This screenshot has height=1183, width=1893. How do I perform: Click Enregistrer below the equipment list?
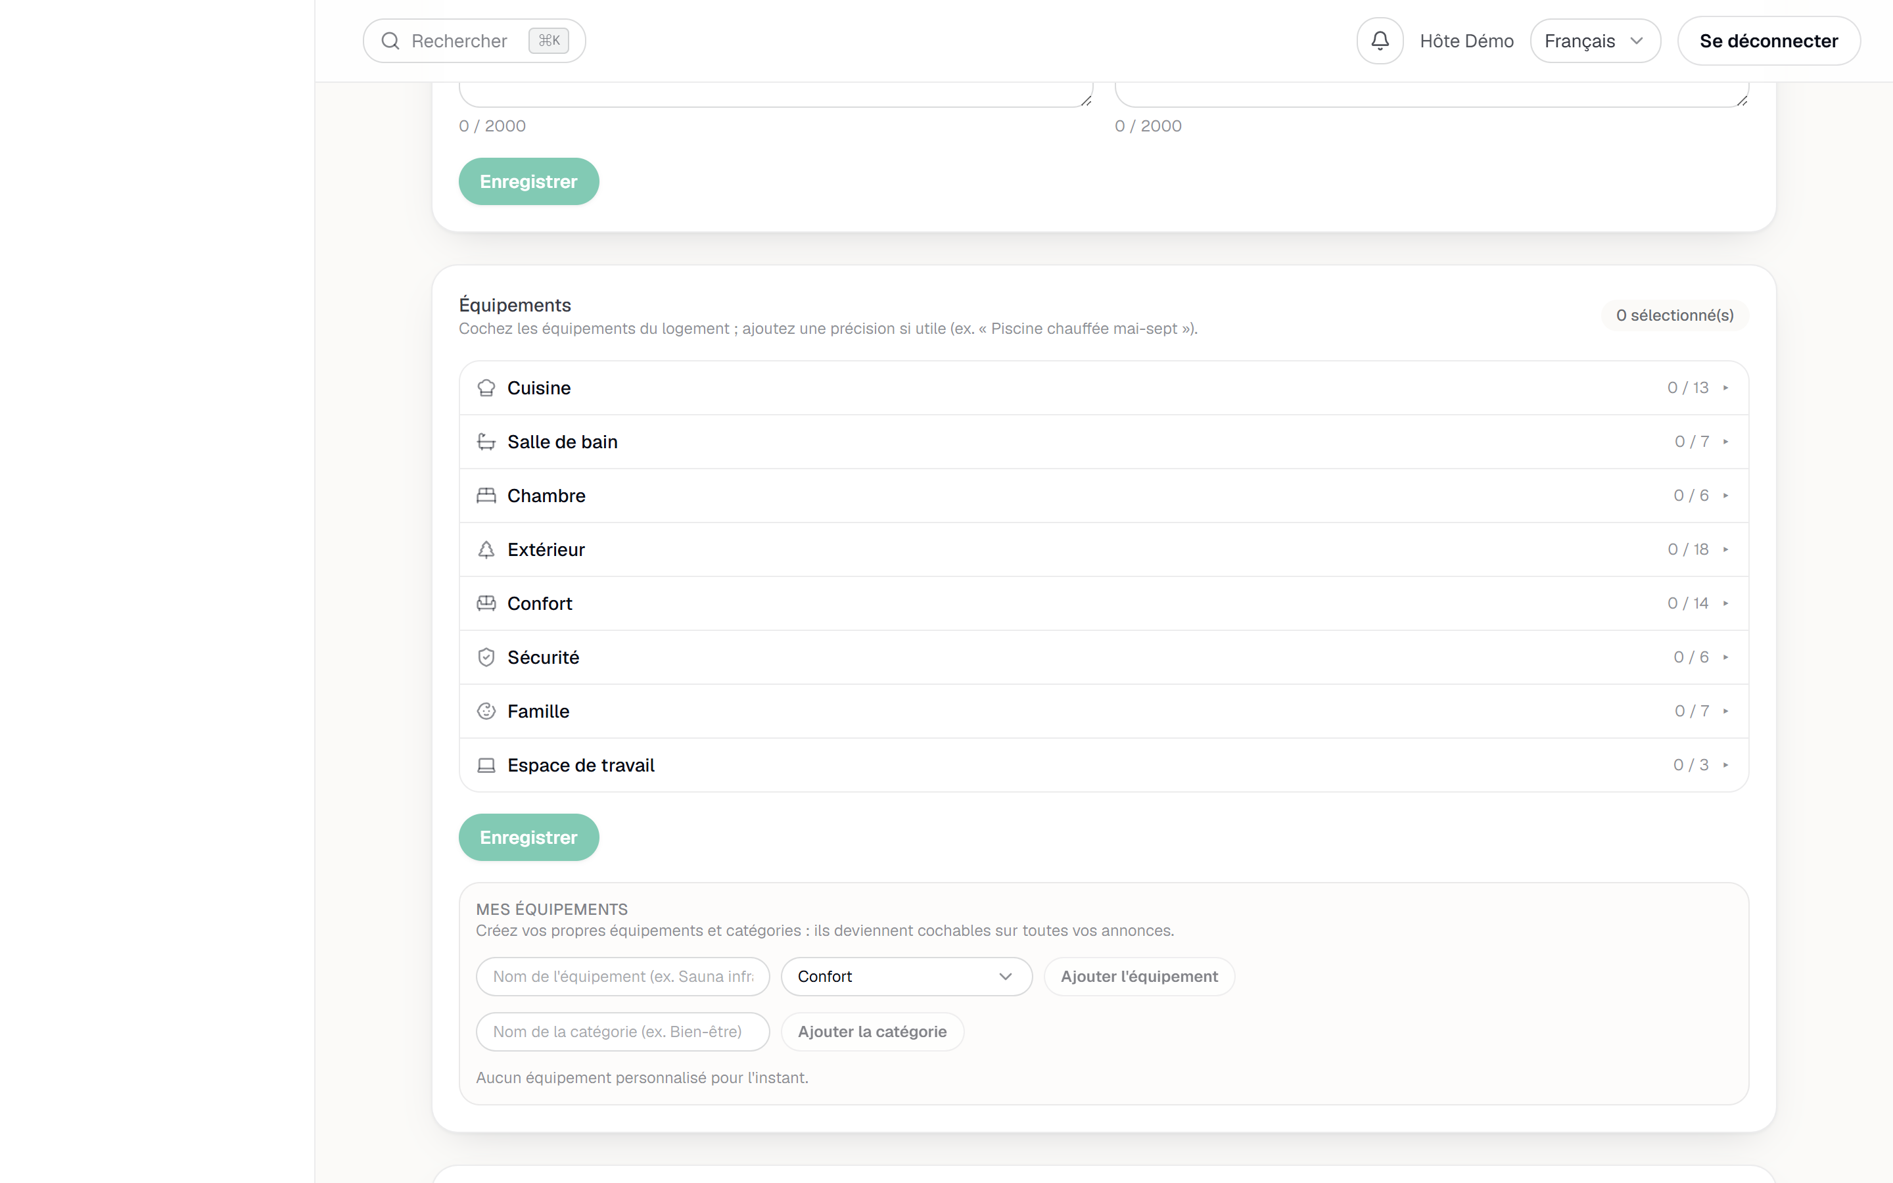point(528,838)
